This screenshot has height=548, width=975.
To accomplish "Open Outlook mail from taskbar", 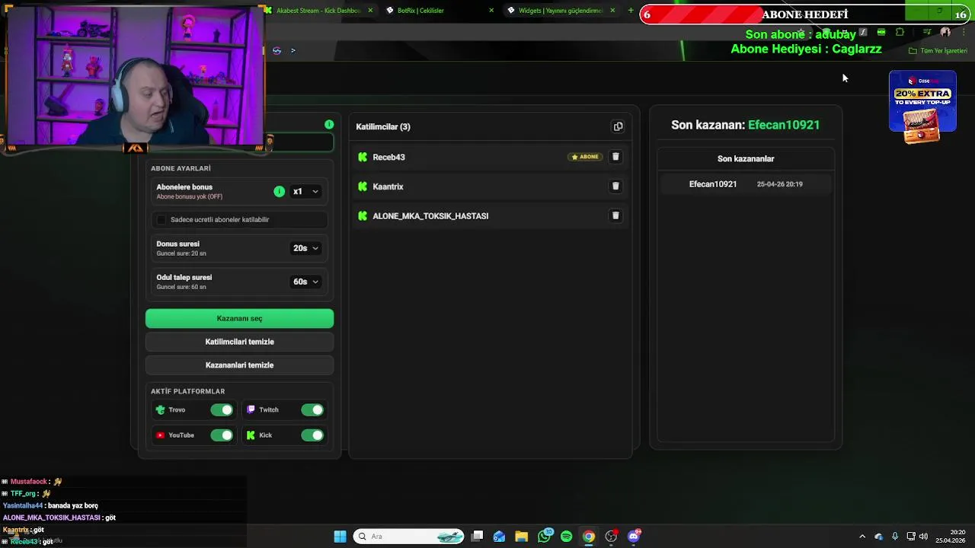I will [x=499, y=537].
